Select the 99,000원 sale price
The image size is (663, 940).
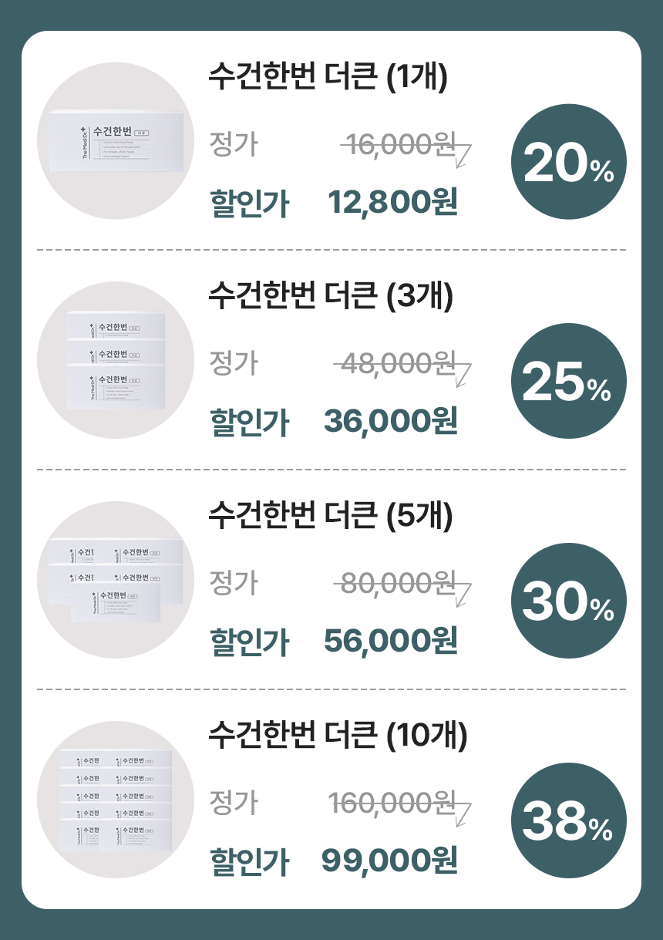pyautogui.click(x=389, y=861)
